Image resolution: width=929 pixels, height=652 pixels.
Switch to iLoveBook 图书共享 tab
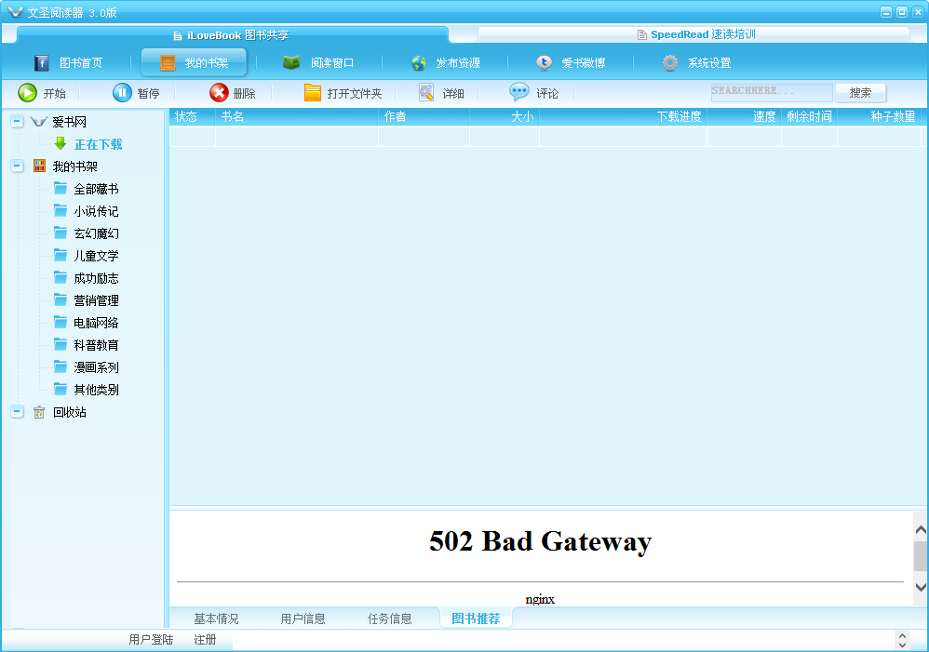(x=233, y=35)
